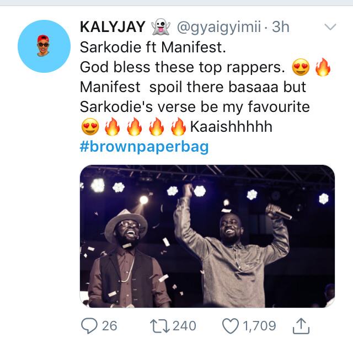Image resolution: width=353 pixels, height=343 pixels.
Task: Click the 26 replies count
Action: tap(109, 326)
